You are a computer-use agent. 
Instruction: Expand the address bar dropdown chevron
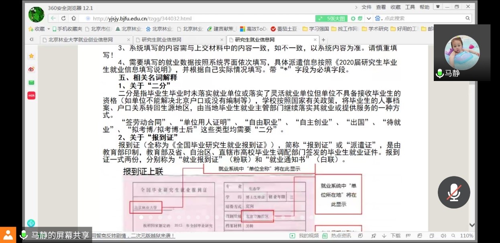pyautogui.click(x=368, y=18)
